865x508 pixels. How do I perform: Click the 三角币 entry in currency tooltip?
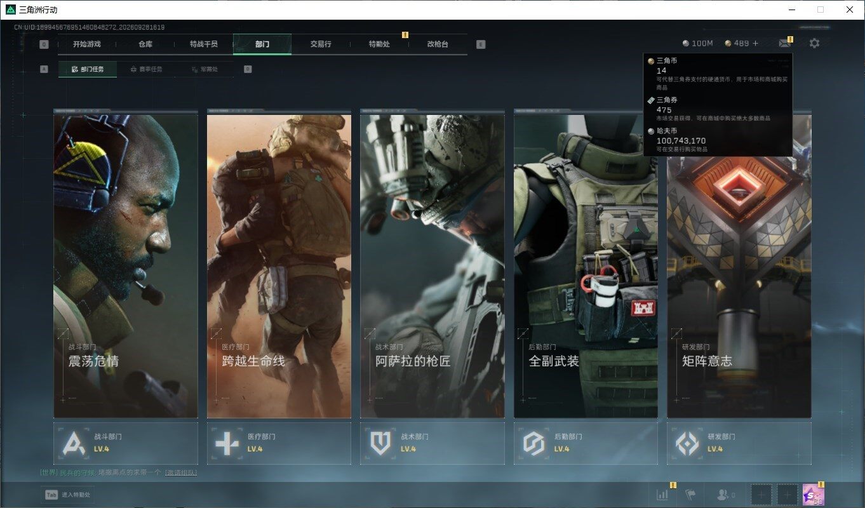pos(718,74)
